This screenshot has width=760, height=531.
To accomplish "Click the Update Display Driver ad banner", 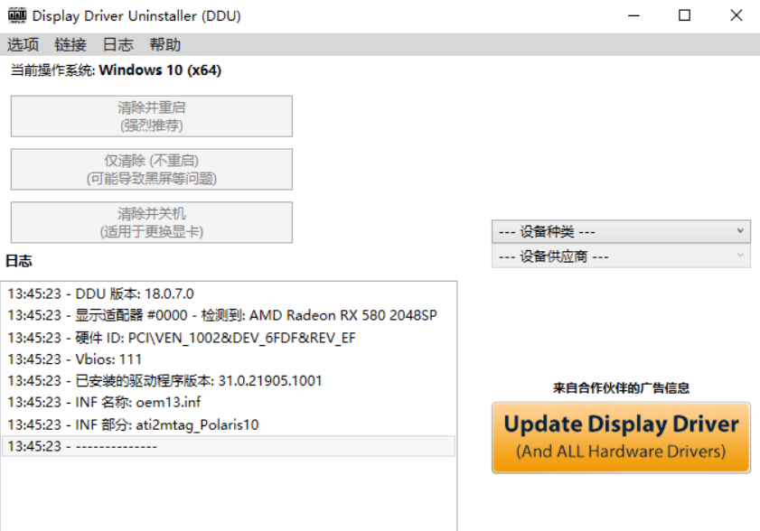I will click(621, 437).
